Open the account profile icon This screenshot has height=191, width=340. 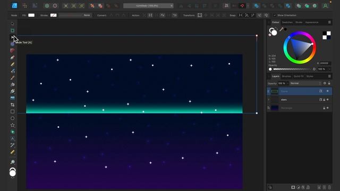[x=325, y=6]
